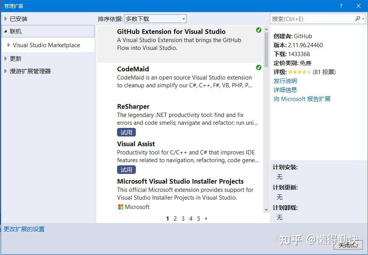Go to results page 4
This screenshot has height=255, width=368.
click(191, 219)
